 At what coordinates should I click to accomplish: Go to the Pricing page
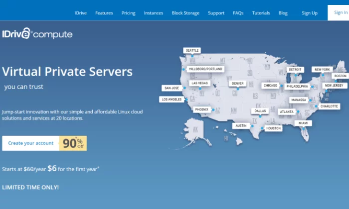pos(129,13)
